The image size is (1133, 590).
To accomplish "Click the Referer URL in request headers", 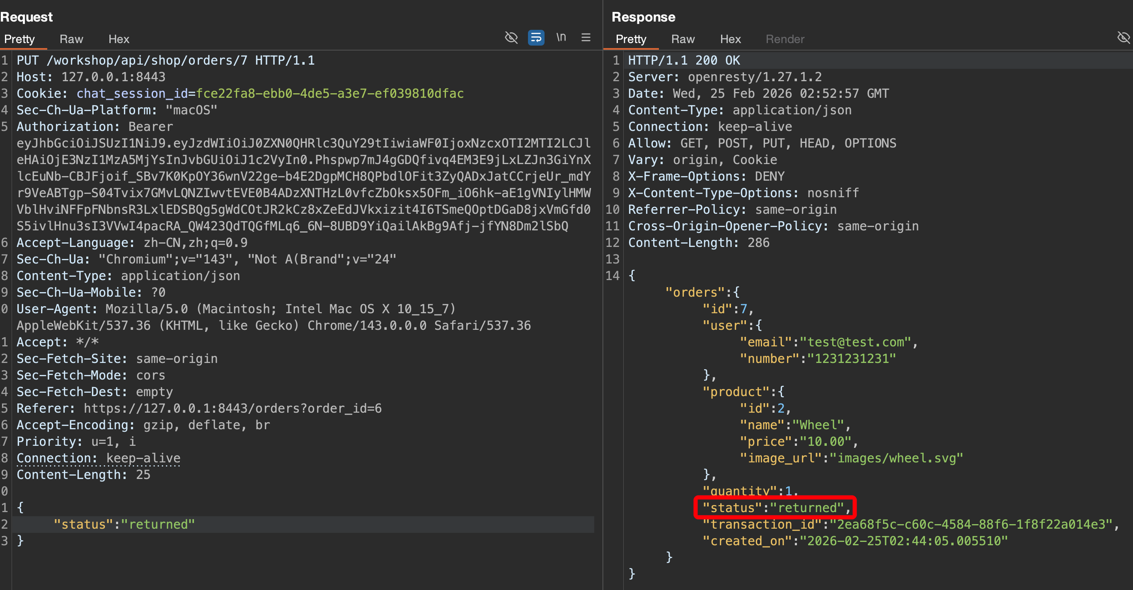I will tap(232, 409).
